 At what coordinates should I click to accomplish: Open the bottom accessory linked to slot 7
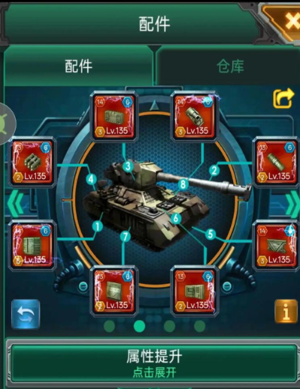point(113,291)
